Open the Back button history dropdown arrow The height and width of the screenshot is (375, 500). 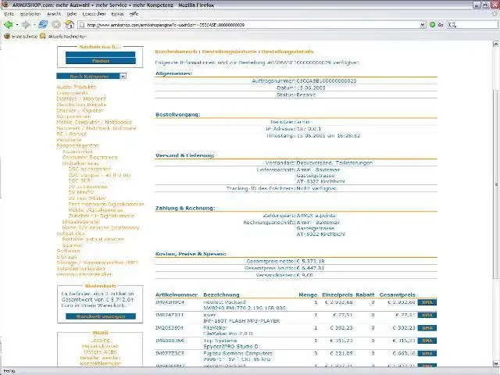(x=17, y=24)
